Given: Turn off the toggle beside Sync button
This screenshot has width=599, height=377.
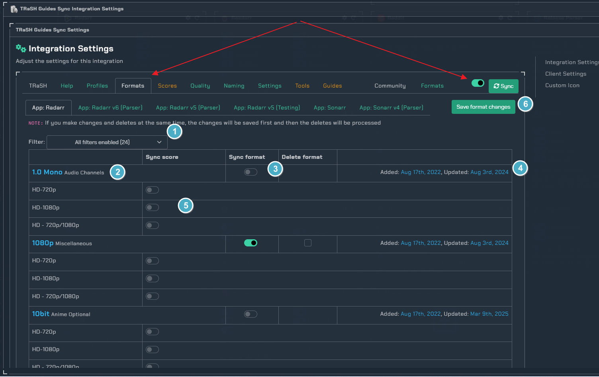Looking at the screenshot, I should pos(478,83).
